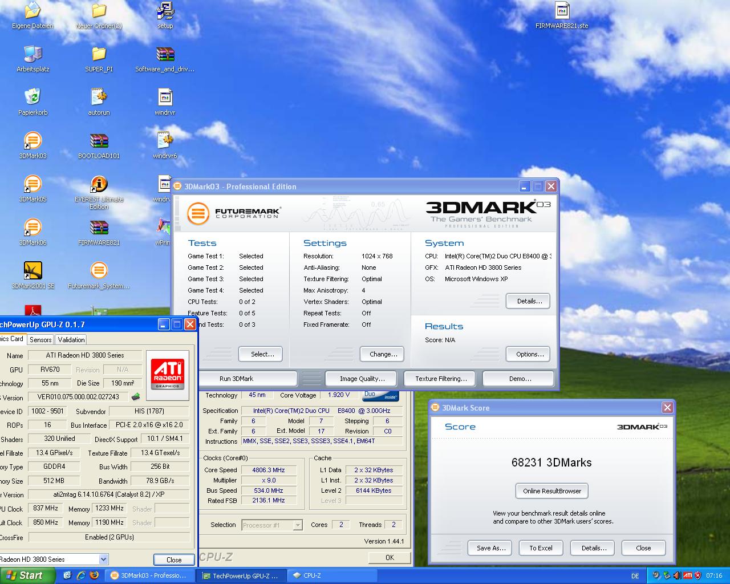Click Save As... in 3DMark Score window
The width and height of the screenshot is (730, 584).
point(491,548)
